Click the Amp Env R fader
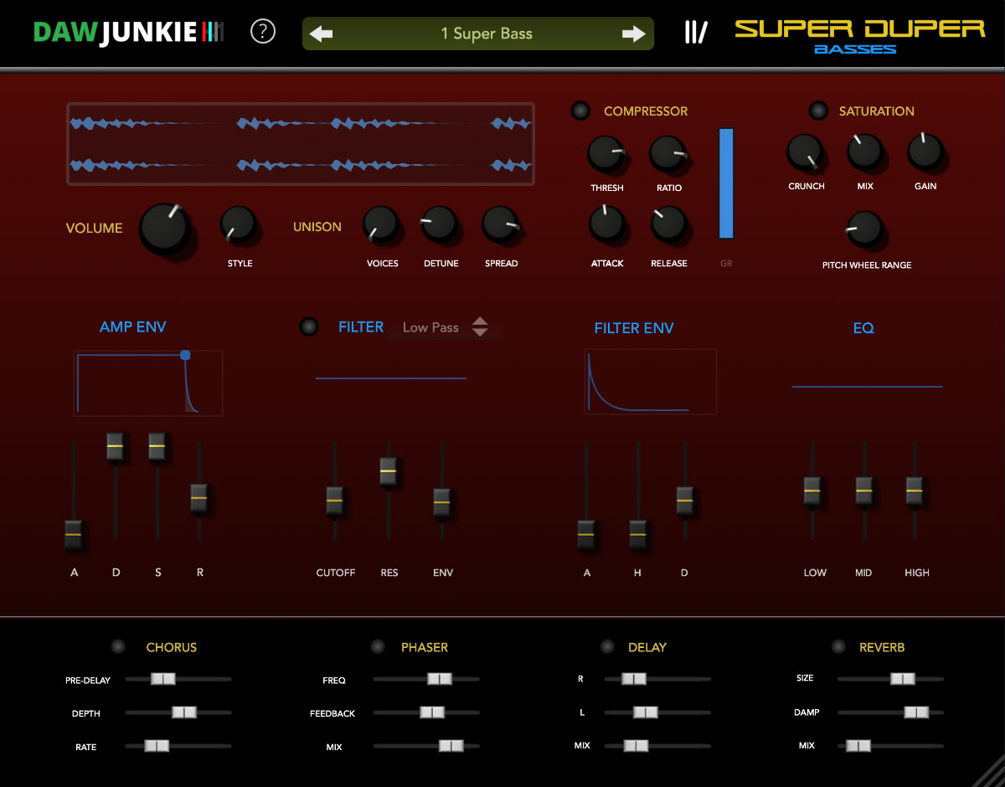This screenshot has height=787, width=1005. pos(198,498)
